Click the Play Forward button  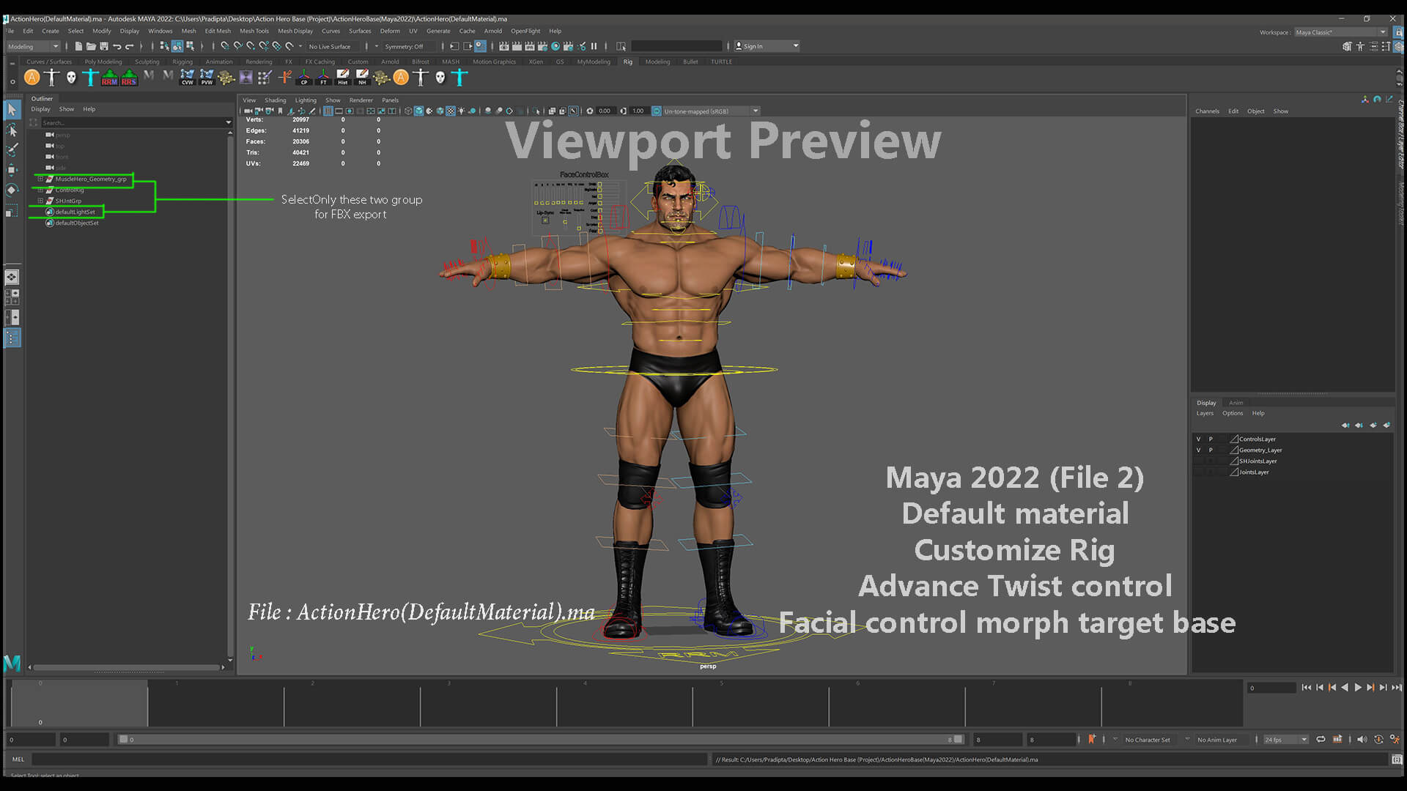click(1357, 687)
